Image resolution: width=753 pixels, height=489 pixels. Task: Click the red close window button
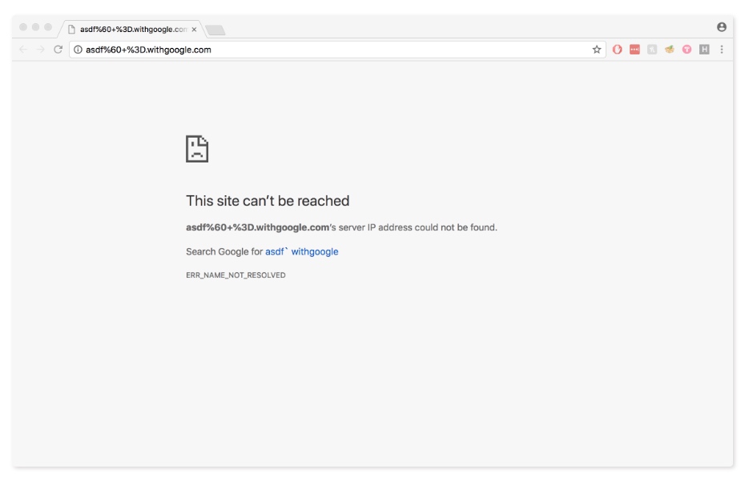(23, 27)
